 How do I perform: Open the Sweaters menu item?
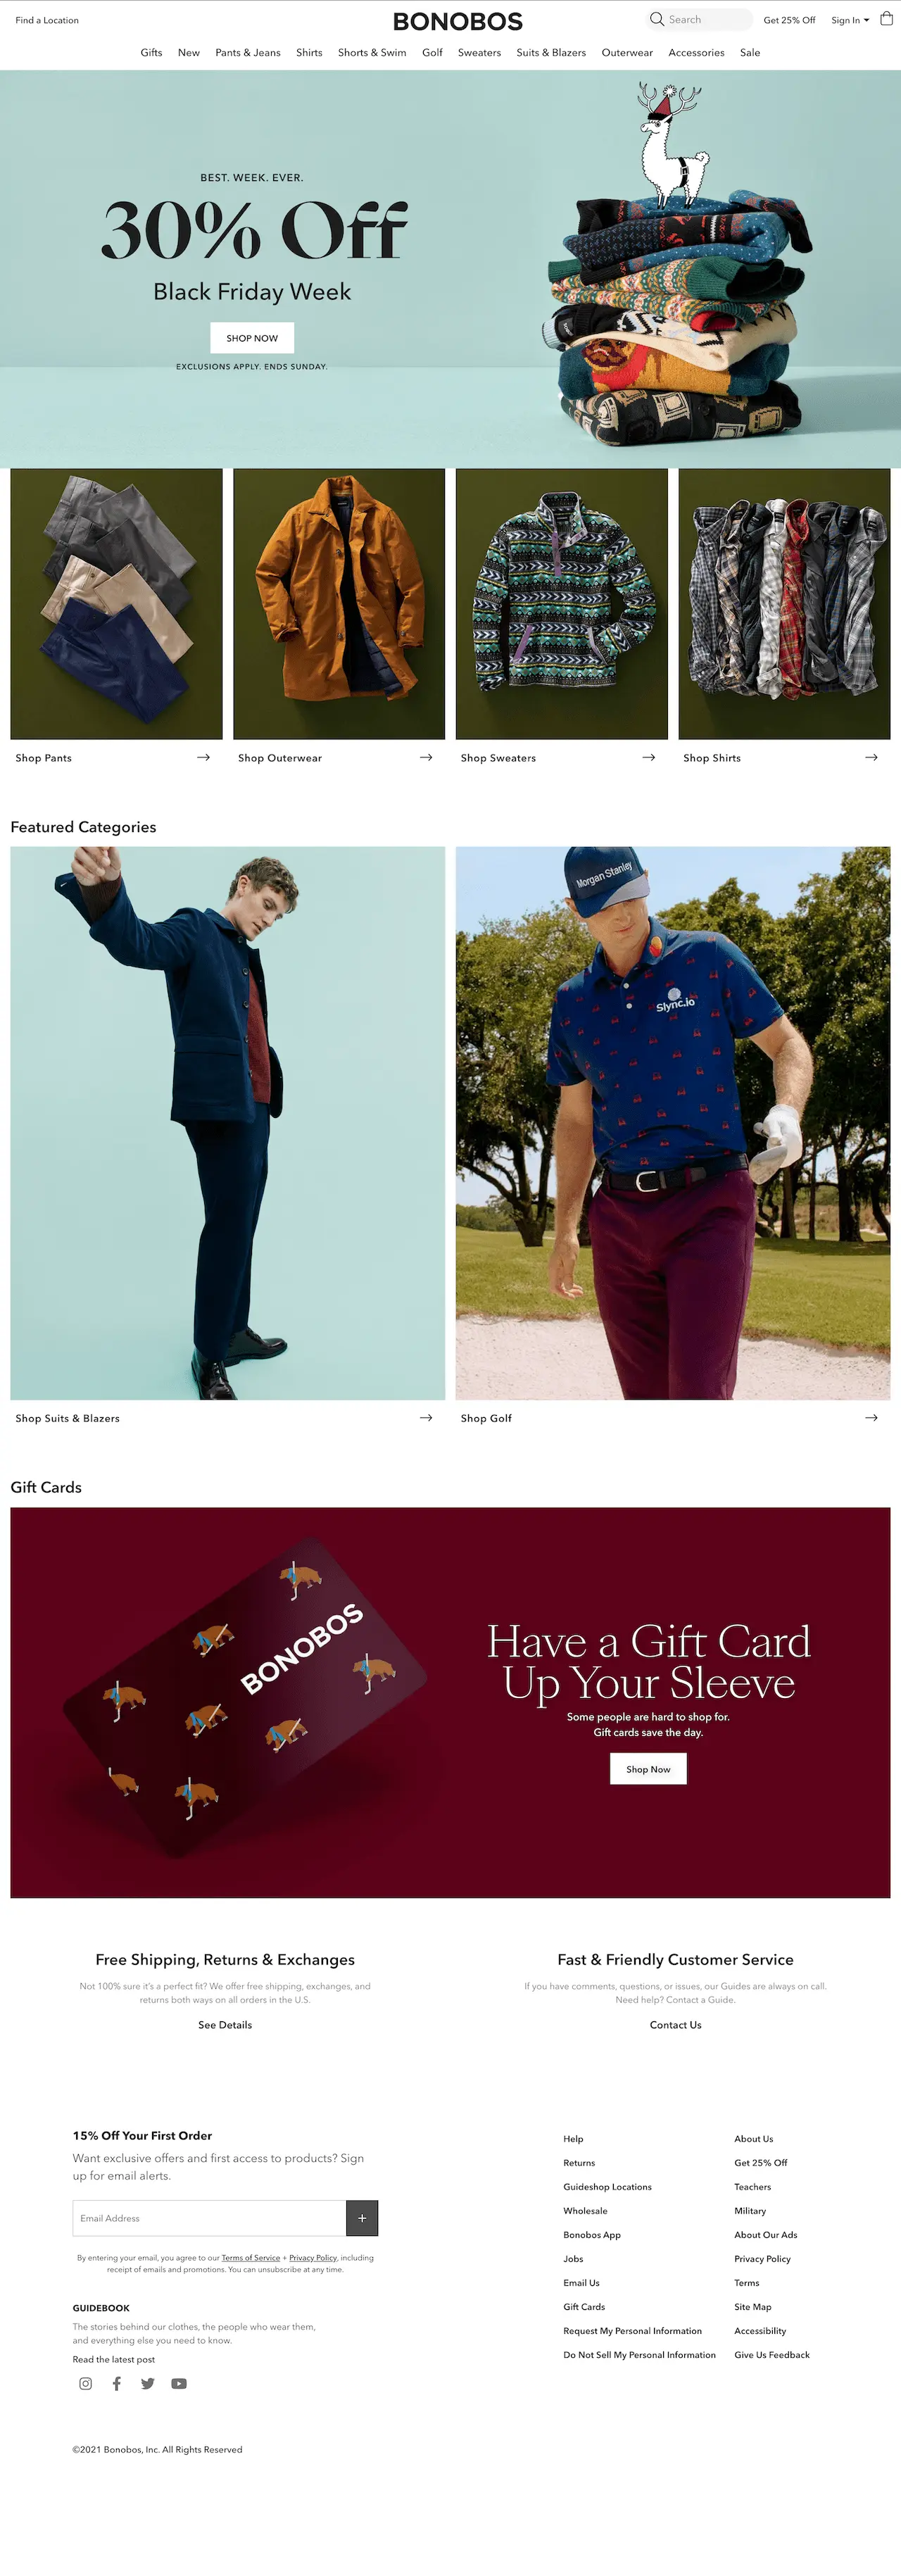tap(479, 52)
